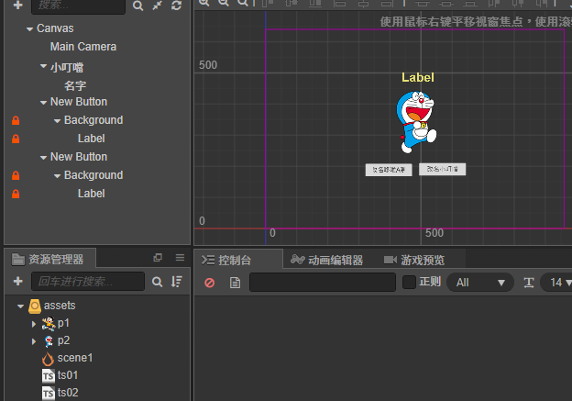The width and height of the screenshot is (572, 401).
Task: Expand the p1 image asset
Action: tap(34, 324)
